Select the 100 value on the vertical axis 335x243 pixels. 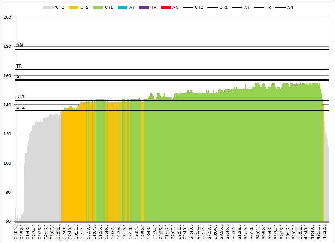point(8,163)
